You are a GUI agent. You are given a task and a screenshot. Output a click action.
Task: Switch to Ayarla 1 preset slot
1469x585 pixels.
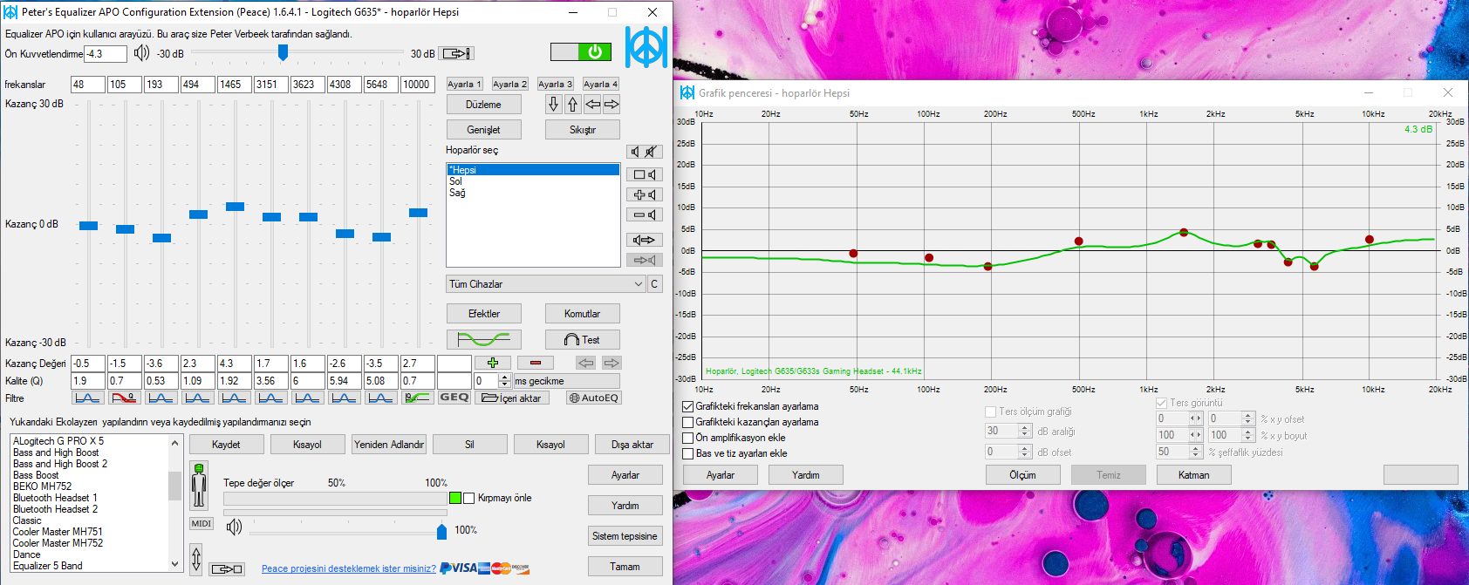(464, 84)
